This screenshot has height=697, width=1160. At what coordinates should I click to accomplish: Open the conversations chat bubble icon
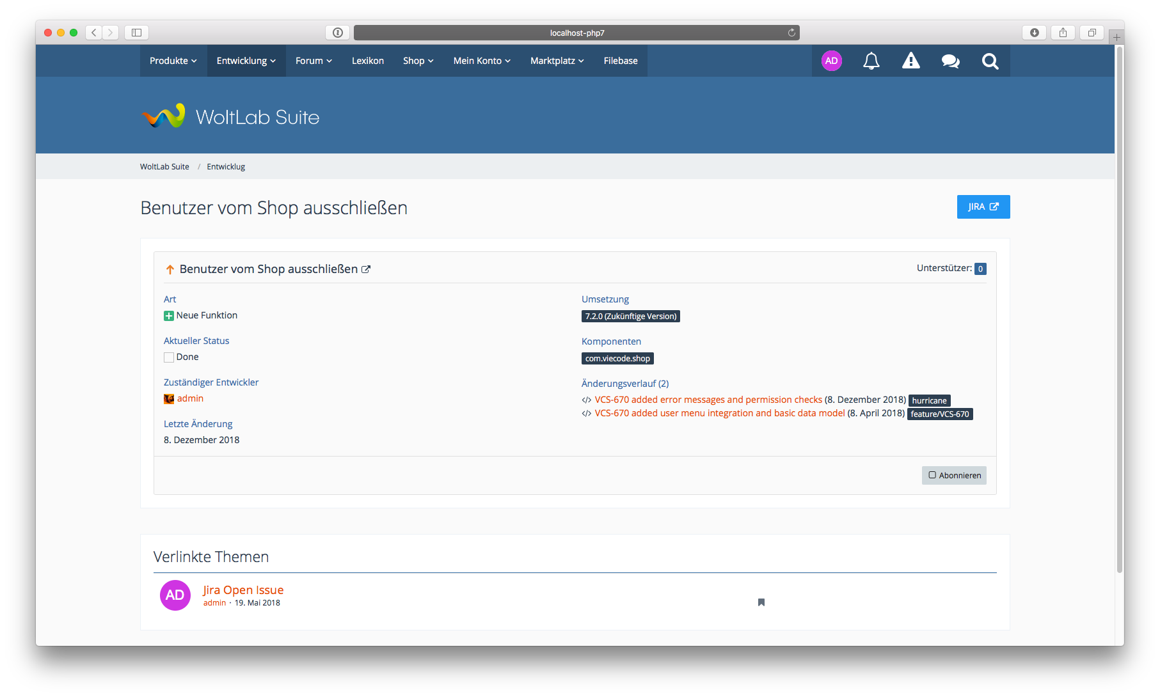(x=950, y=61)
